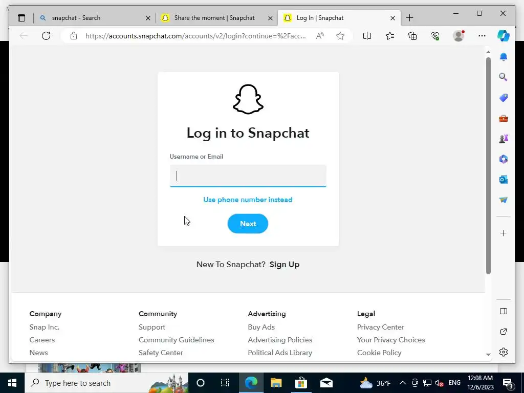The height and width of the screenshot is (393, 524).
Task: Add page to favorites with star icon
Action: tap(340, 36)
